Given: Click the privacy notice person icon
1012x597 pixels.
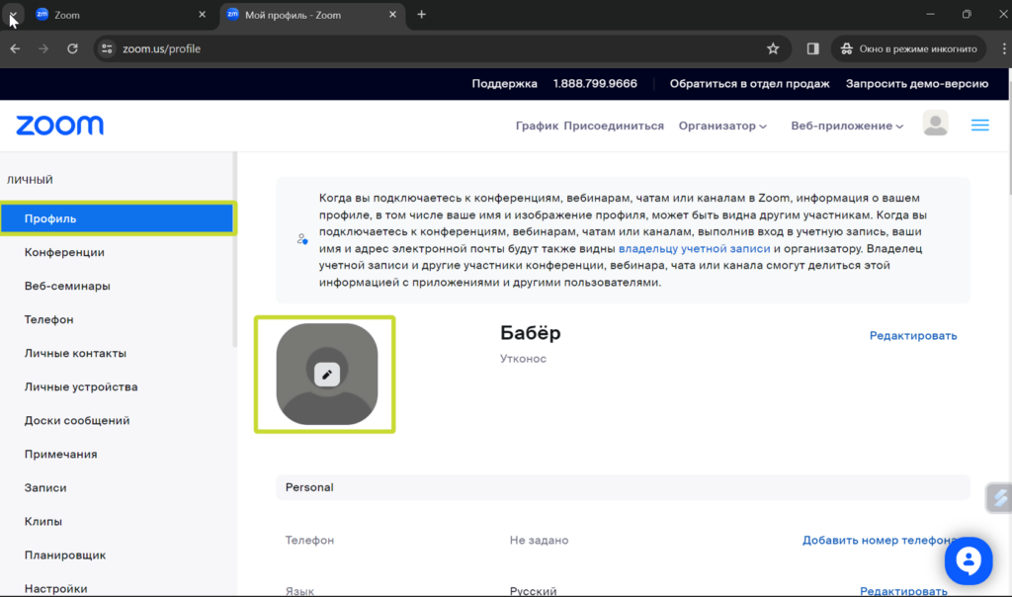Looking at the screenshot, I should coord(302,239).
